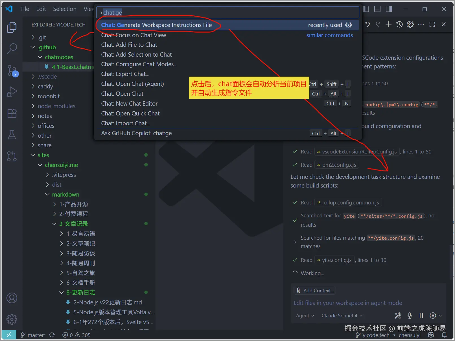Open the Claude Sonnet 4 model picker
455x341 pixels.
point(342,316)
